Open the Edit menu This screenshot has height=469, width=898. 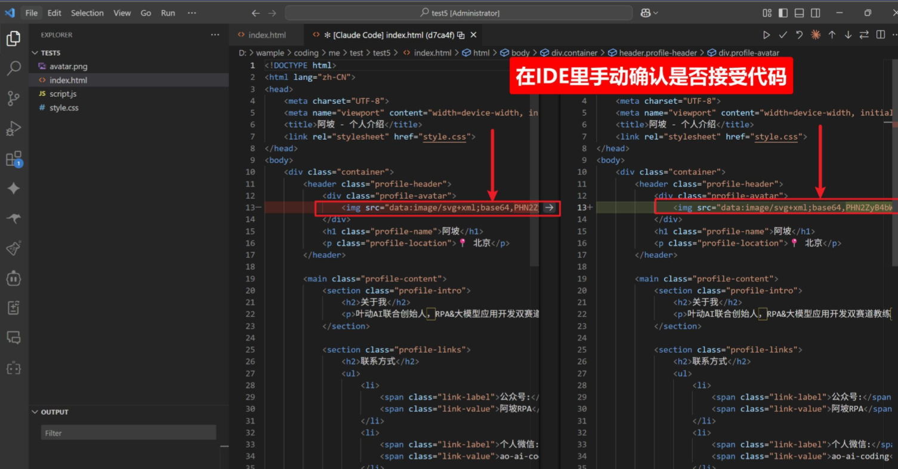pyautogui.click(x=54, y=13)
